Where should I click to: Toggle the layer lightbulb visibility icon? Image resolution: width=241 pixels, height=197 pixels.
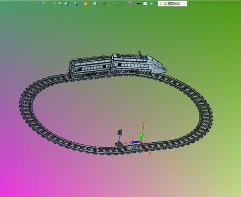(161, 3)
